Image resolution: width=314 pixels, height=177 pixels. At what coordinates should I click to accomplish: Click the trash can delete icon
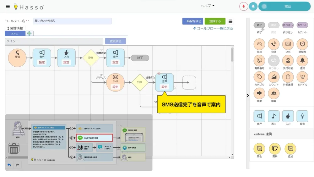(x=14, y=148)
